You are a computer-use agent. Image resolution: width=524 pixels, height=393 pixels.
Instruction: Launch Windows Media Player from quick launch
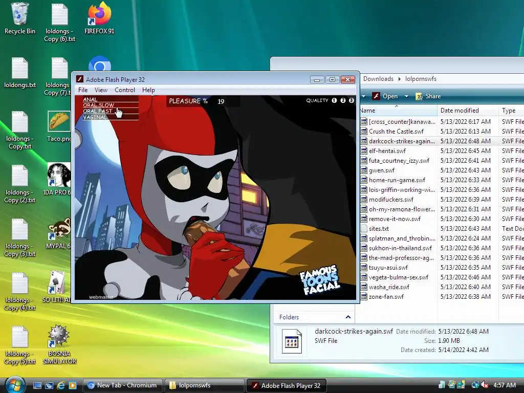(x=73, y=385)
